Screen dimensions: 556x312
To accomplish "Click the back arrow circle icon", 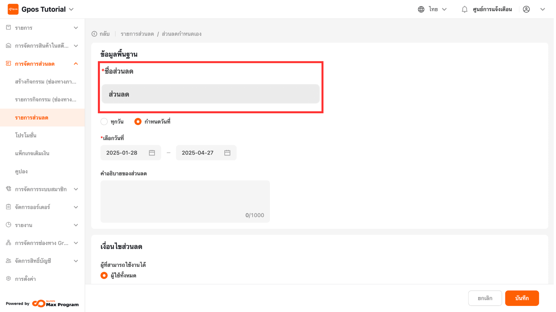I will (94, 34).
